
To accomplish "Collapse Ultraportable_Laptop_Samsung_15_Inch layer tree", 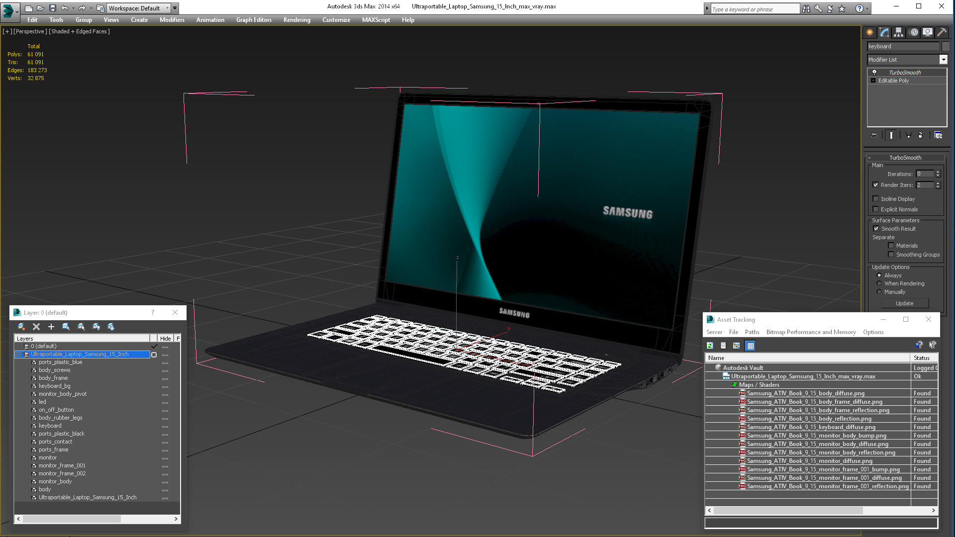I will click(x=18, y=355).
